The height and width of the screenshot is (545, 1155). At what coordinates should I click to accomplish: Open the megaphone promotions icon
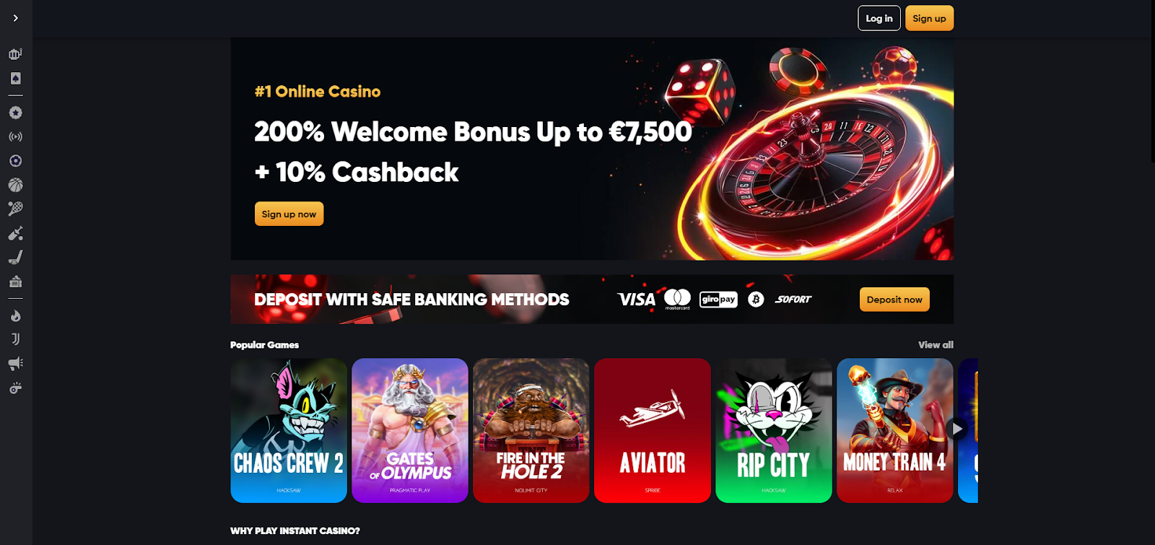pos(15,363)
